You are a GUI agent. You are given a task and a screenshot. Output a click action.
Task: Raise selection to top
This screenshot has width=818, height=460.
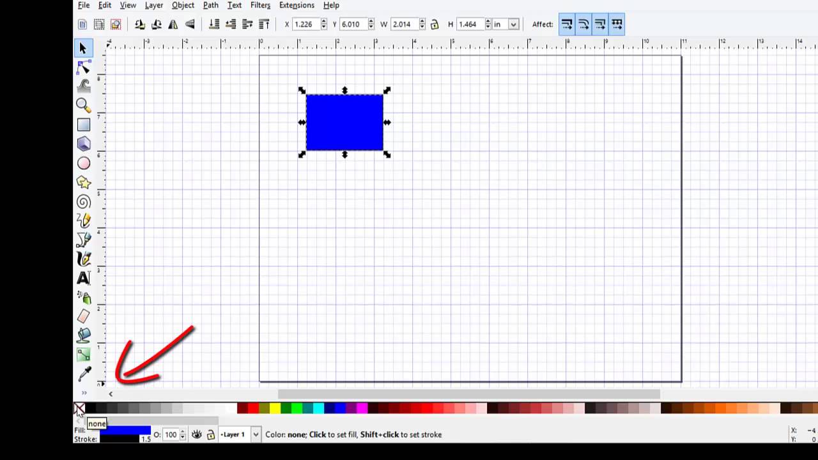pyautogui.click(x=264, y=24)
